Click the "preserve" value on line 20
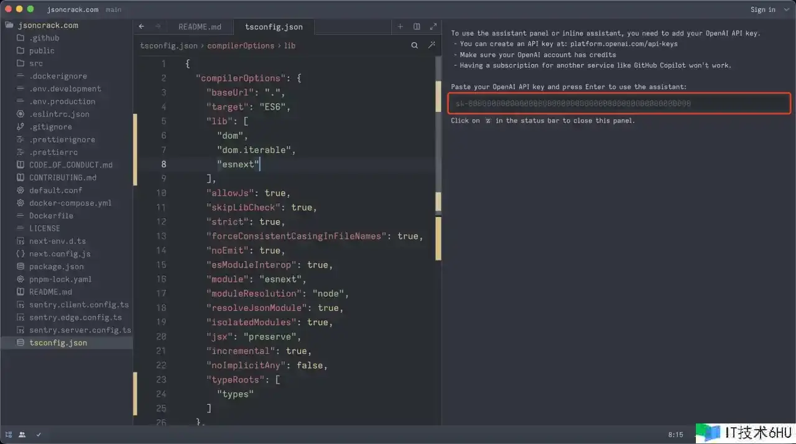Screen dimensions: 796x444 point(271,336)
